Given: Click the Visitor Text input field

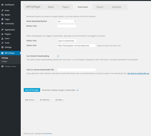Looking at the screenshot, I should point(67,41).
